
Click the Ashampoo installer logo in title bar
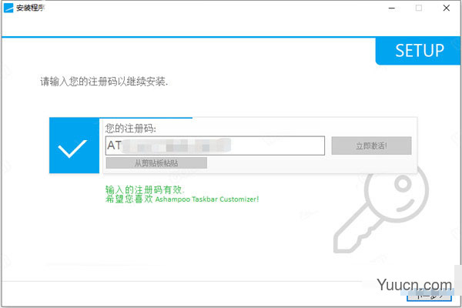tap(8, 8)
